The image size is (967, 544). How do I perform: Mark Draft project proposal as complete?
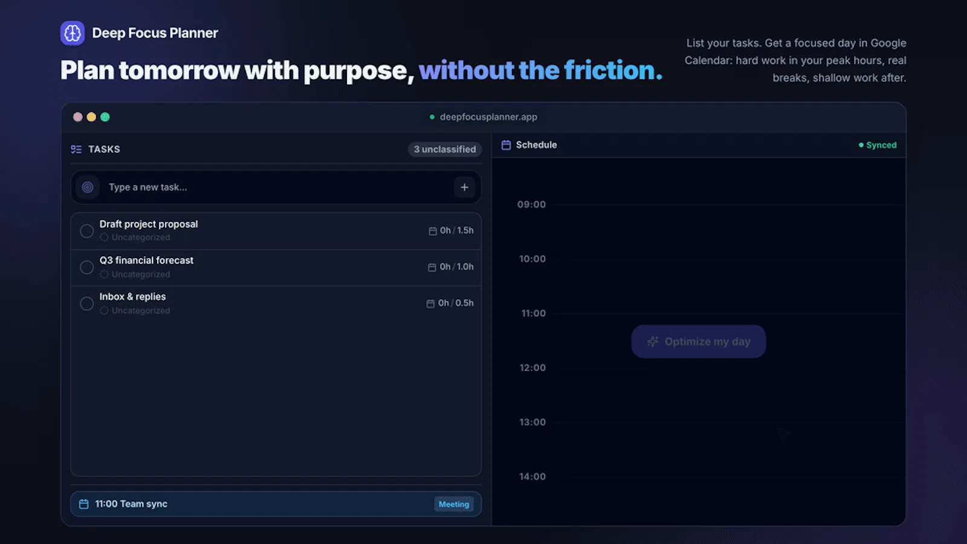(x=87, y=231)
